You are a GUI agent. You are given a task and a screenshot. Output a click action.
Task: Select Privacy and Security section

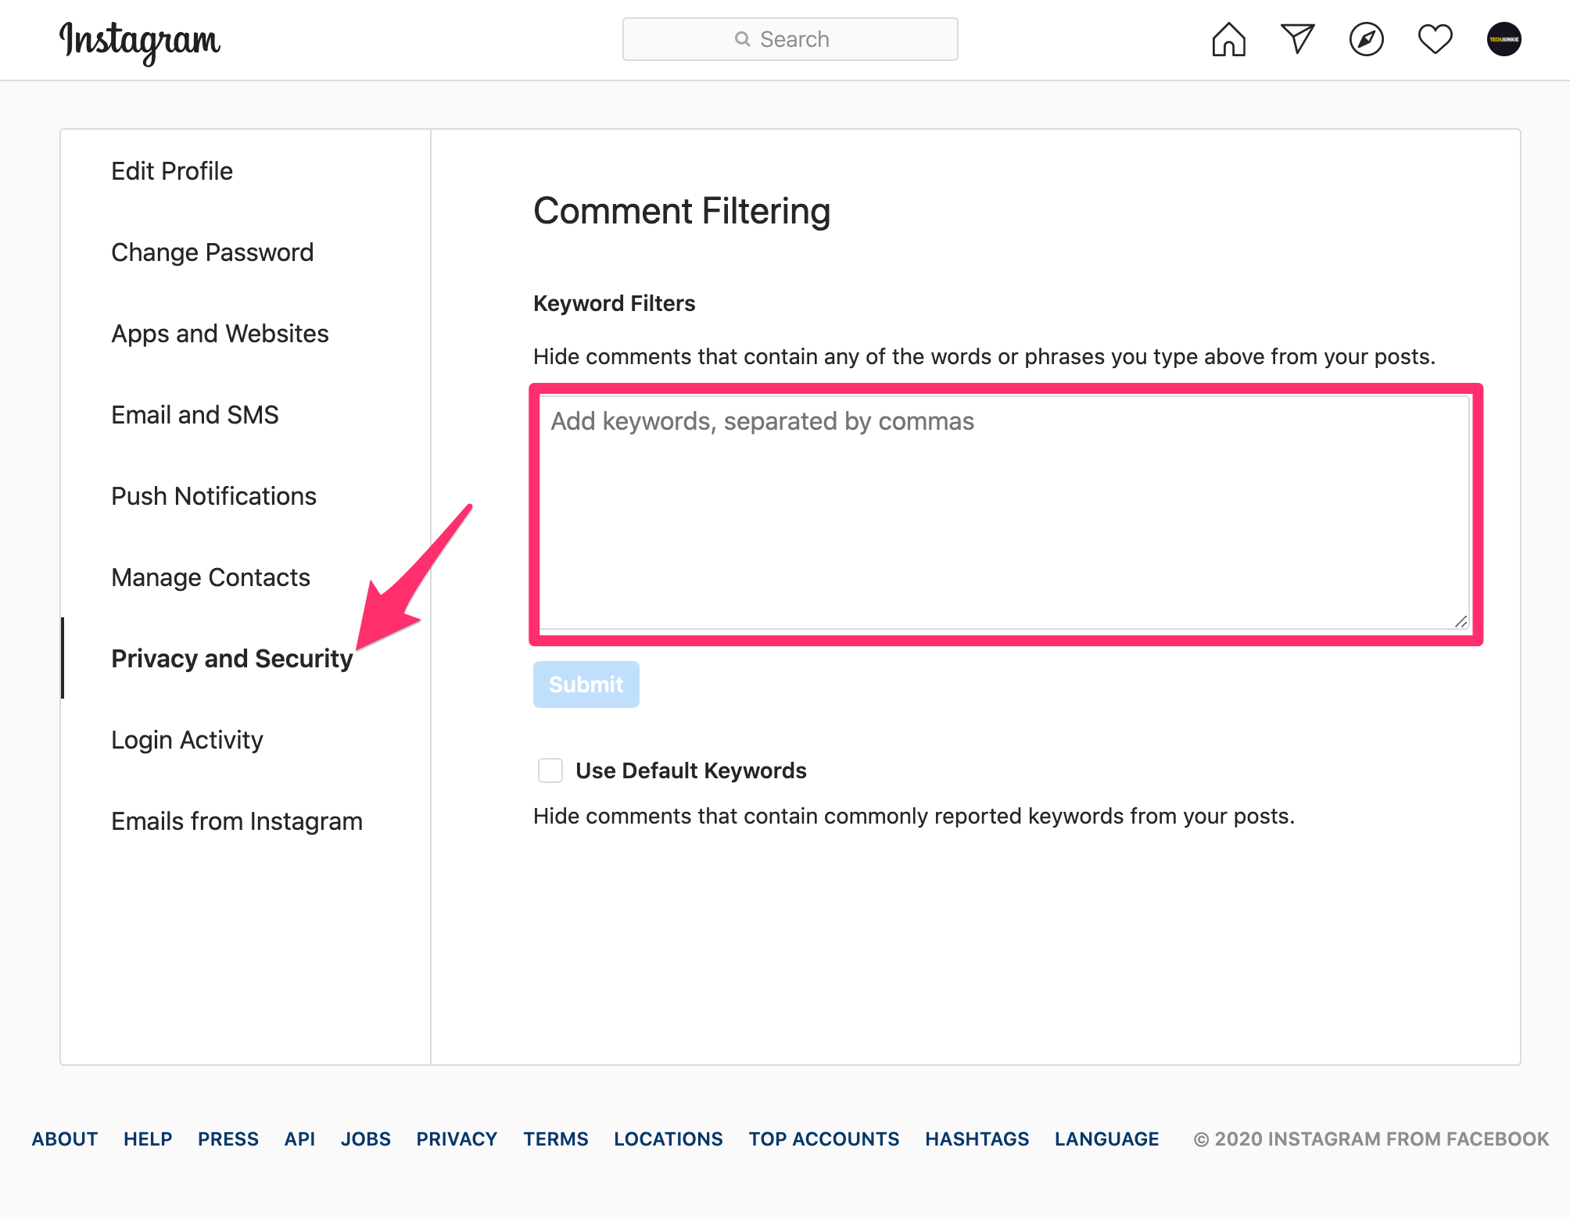(x=231, y=659)
